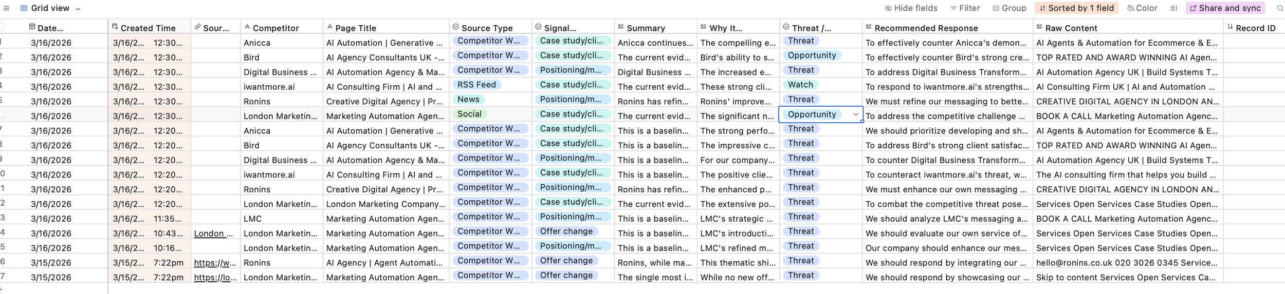Screen dimensions: 1285x294
Task: Open the https://lo... source link
Action: pyautogui.click(x=215, y=278)
